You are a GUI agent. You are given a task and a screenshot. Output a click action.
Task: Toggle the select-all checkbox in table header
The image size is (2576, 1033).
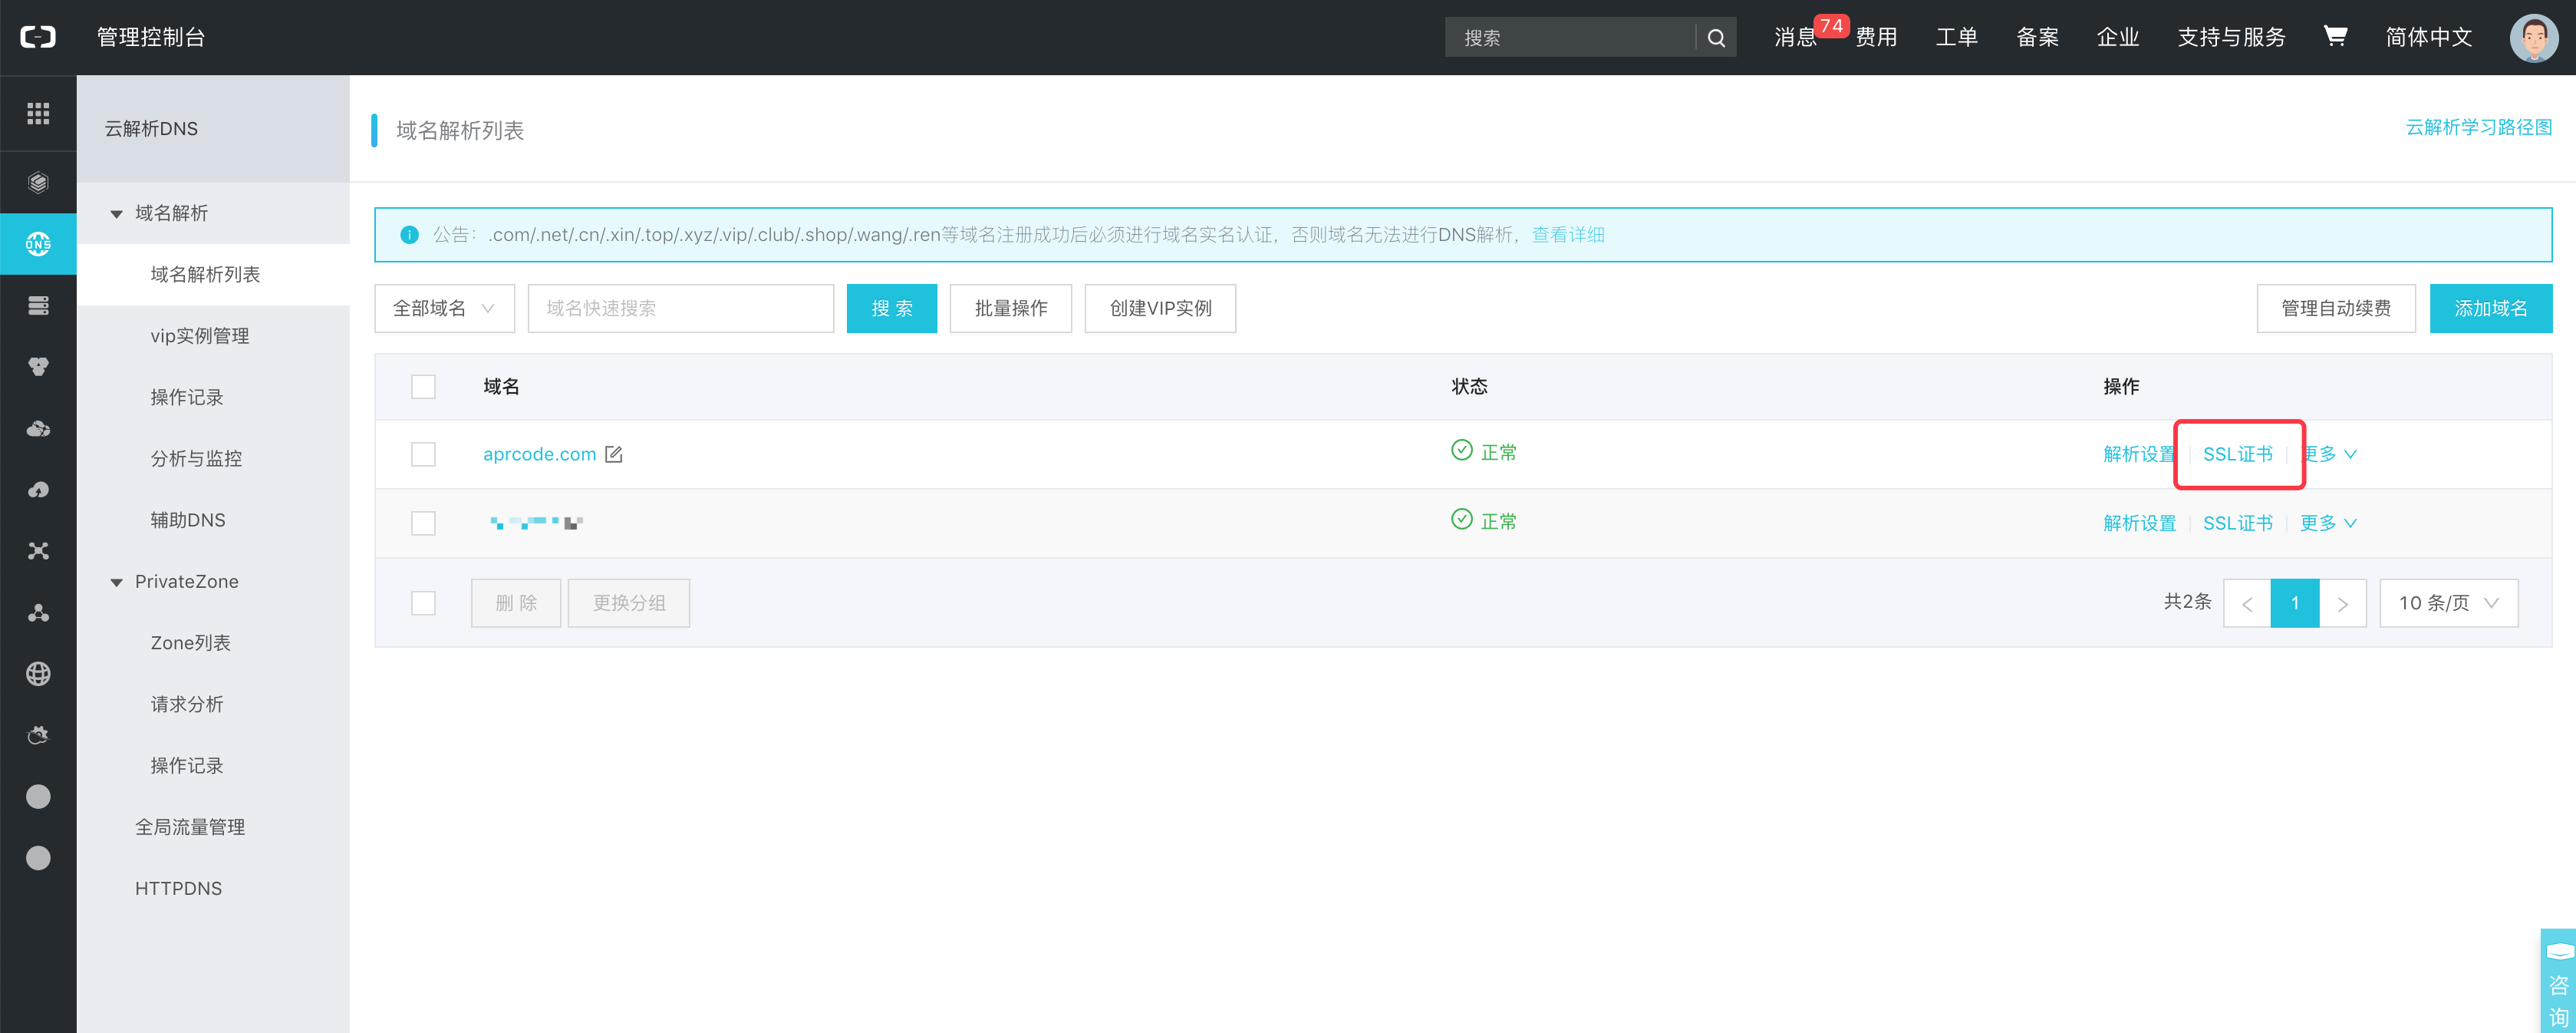[x=423, y=386]
